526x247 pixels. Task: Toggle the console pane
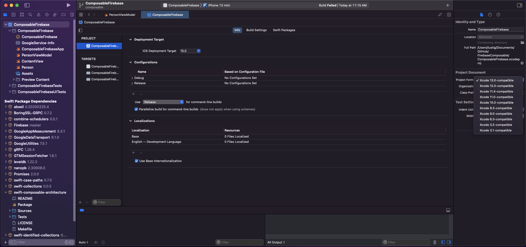pos(449,242)
